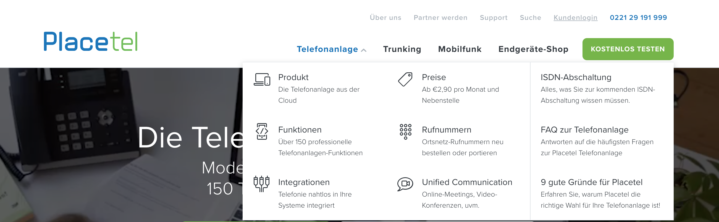Click the Rufnummern dial pad icon

405,132
